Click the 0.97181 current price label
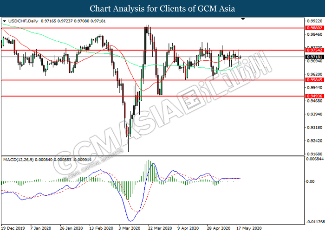 point(314,57)
